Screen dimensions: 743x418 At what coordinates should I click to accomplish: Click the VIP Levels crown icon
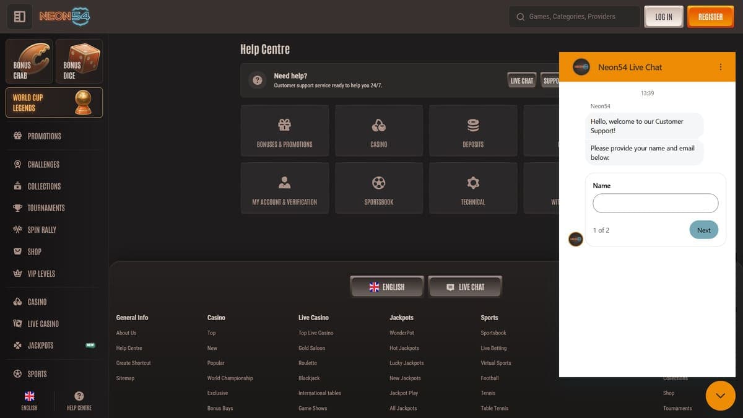[17, 274]
